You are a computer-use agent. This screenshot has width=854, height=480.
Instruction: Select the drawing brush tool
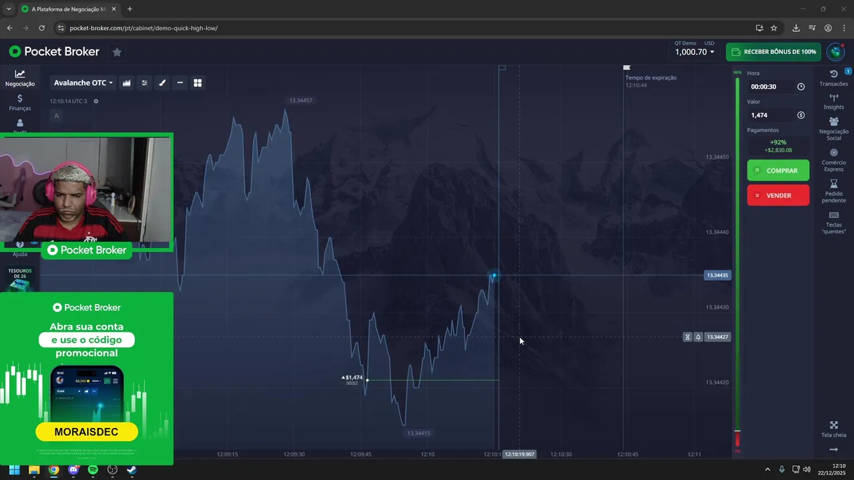click(162, 83)
